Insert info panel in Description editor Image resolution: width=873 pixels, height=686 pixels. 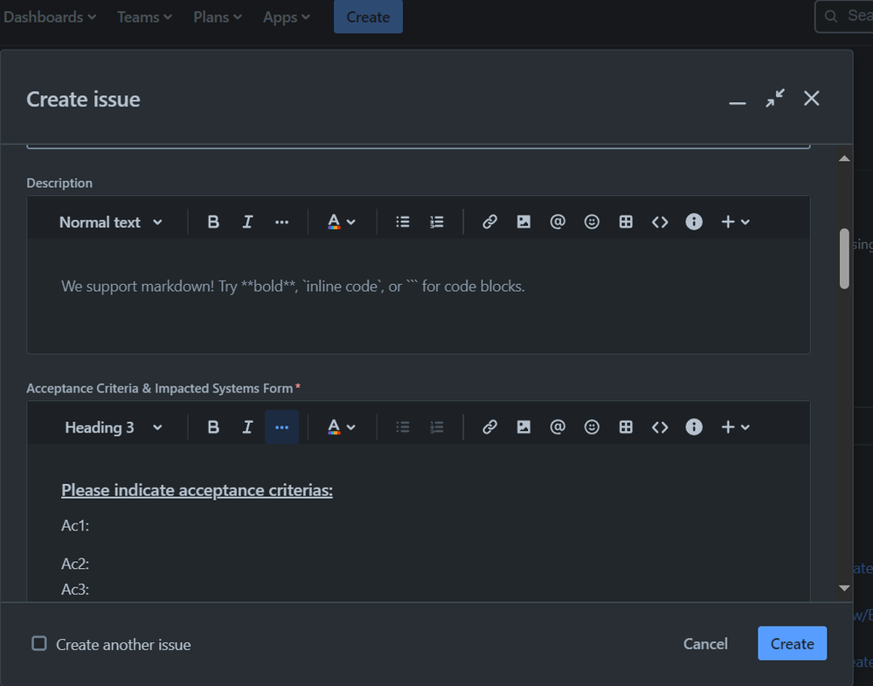[x=694, y=222]
